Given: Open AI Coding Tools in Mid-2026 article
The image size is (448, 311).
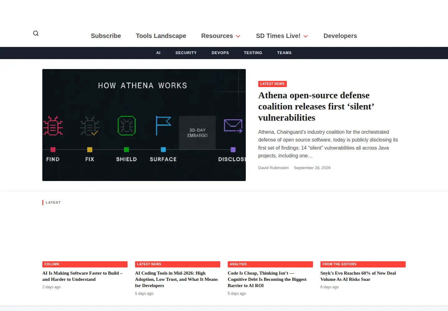Looking at the screenshot, I should [176, 279].
